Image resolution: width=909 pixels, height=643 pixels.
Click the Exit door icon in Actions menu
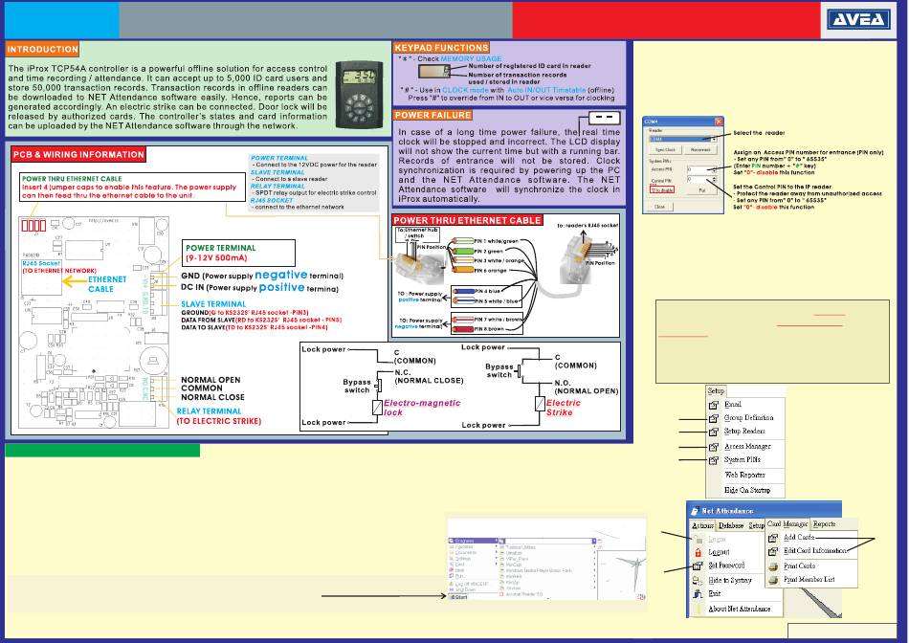698,593
